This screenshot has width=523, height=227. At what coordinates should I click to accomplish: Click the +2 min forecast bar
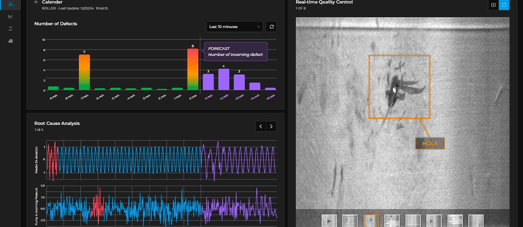pyautogui.click(x=224, y=79)
